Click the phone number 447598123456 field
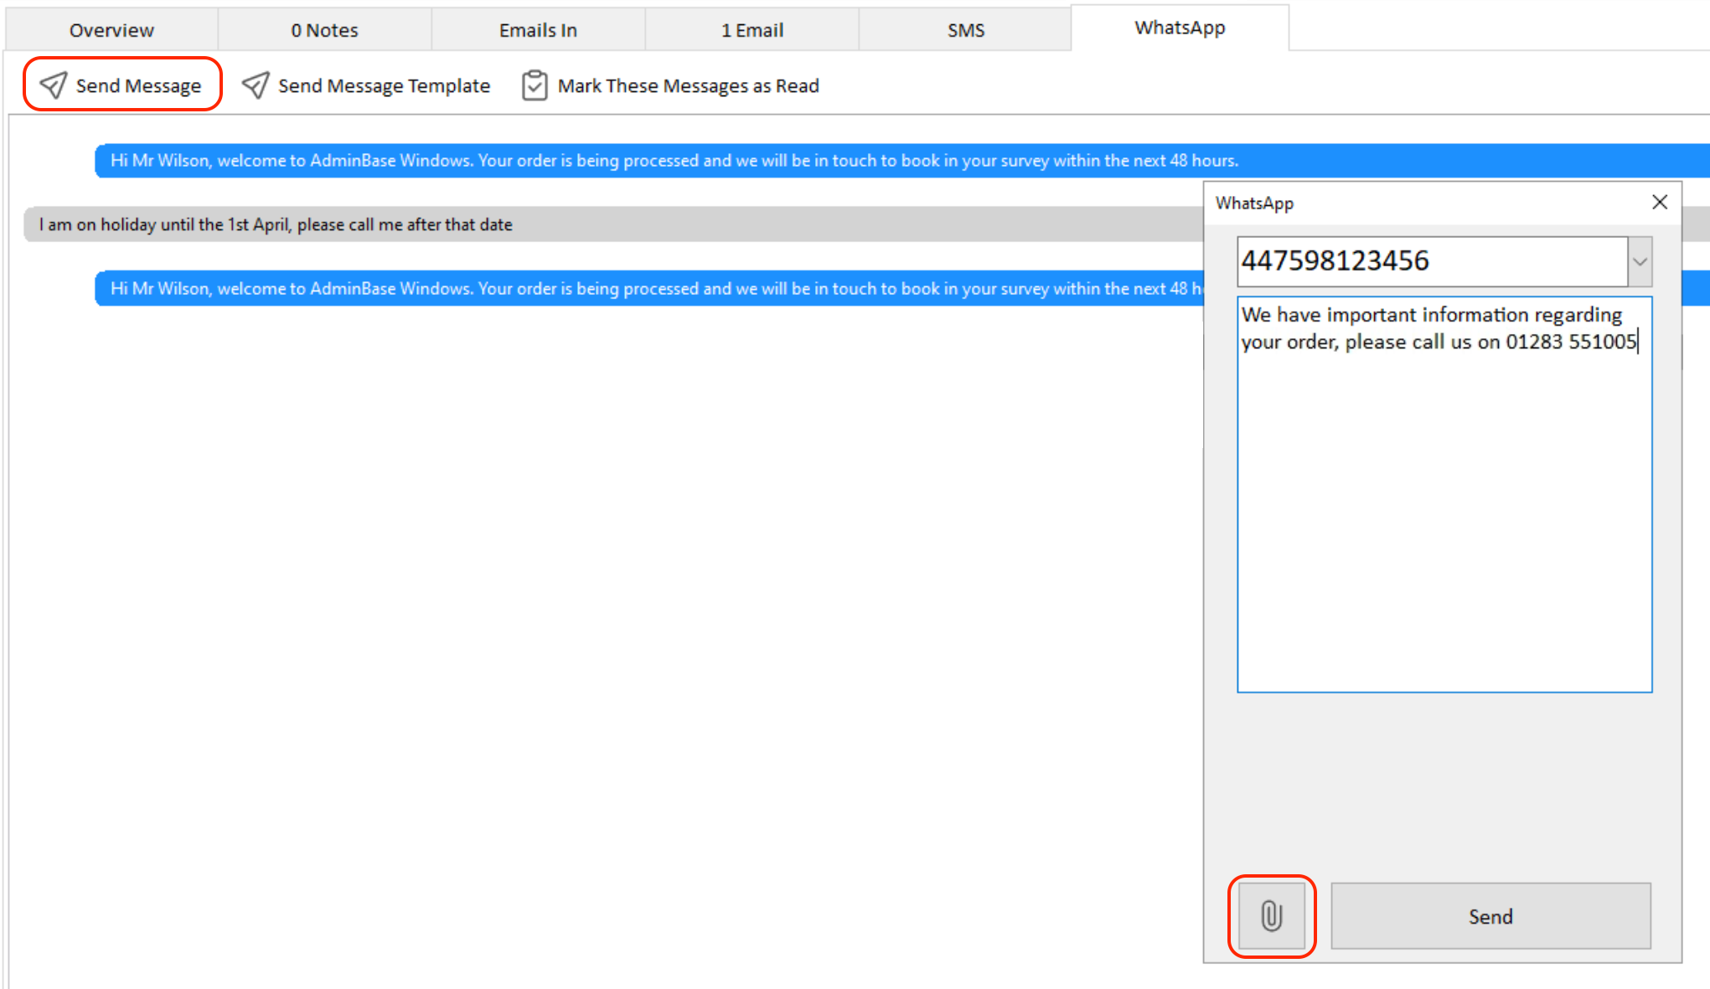 coord(1431,261)
